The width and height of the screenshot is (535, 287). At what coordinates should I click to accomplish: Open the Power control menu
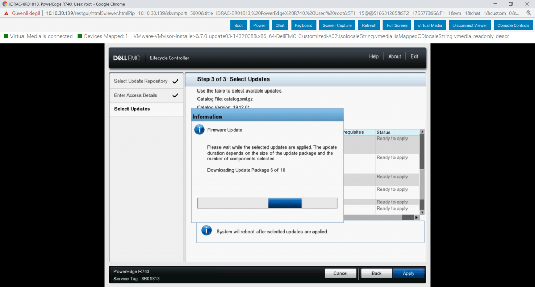pos(259,25)
